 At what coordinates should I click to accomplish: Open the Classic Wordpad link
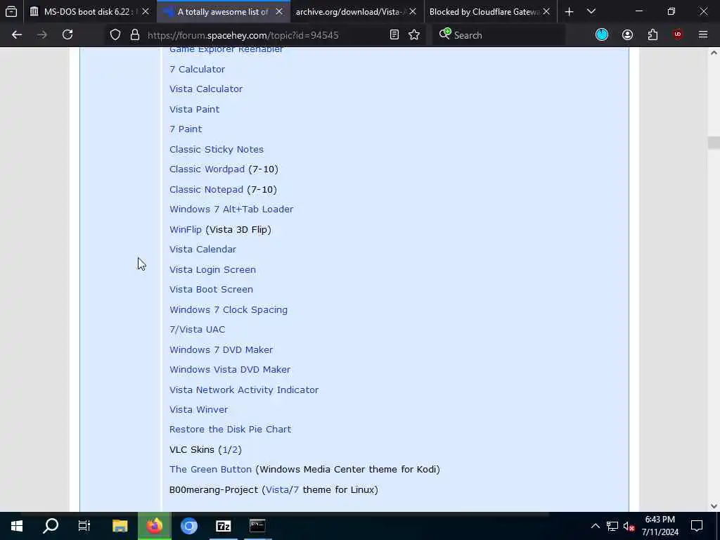coord(207,169)
